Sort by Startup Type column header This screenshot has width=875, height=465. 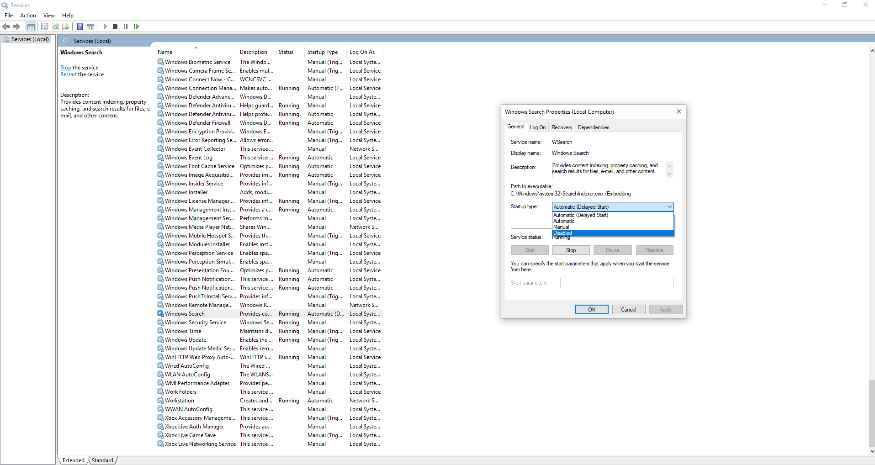[x=325, y=52]
